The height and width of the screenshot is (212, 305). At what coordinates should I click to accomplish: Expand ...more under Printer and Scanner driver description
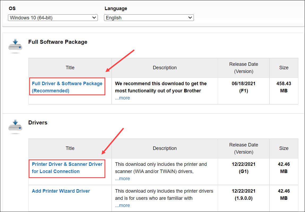click(123, 179)
